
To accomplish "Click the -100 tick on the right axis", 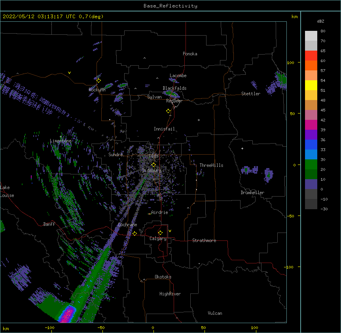I will [289, 267].
